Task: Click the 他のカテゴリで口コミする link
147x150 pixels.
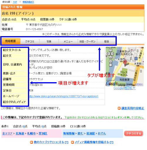Action: tap(49, 142)
